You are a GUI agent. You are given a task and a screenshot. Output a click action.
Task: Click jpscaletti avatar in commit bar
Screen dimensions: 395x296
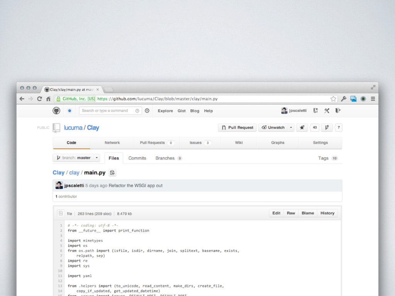59,185
